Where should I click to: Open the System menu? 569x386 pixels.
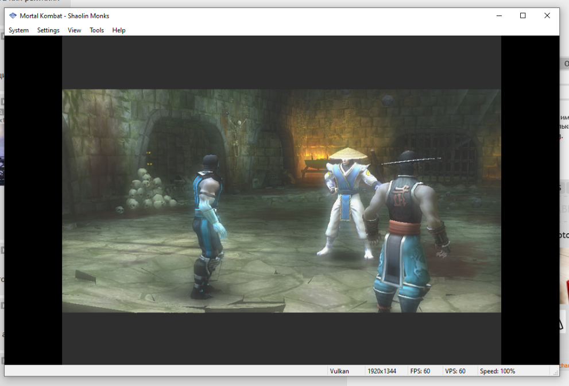pos(18,30)
